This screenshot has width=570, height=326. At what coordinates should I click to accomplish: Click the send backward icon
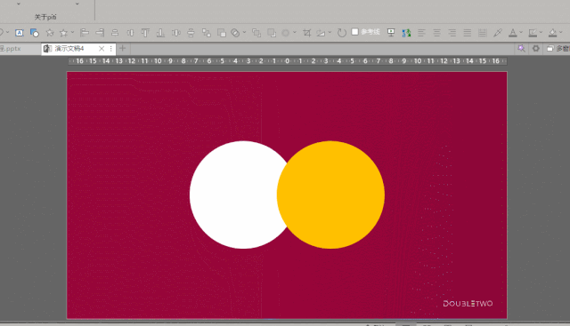[x=272, y=33]
